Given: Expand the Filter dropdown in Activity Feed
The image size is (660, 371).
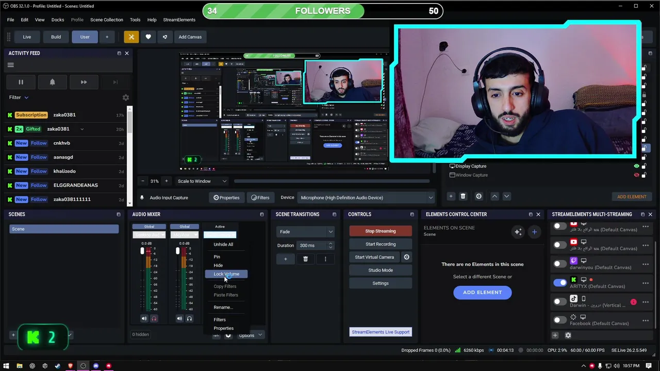Looking at the screenshot, I should [x=19, y=97].
